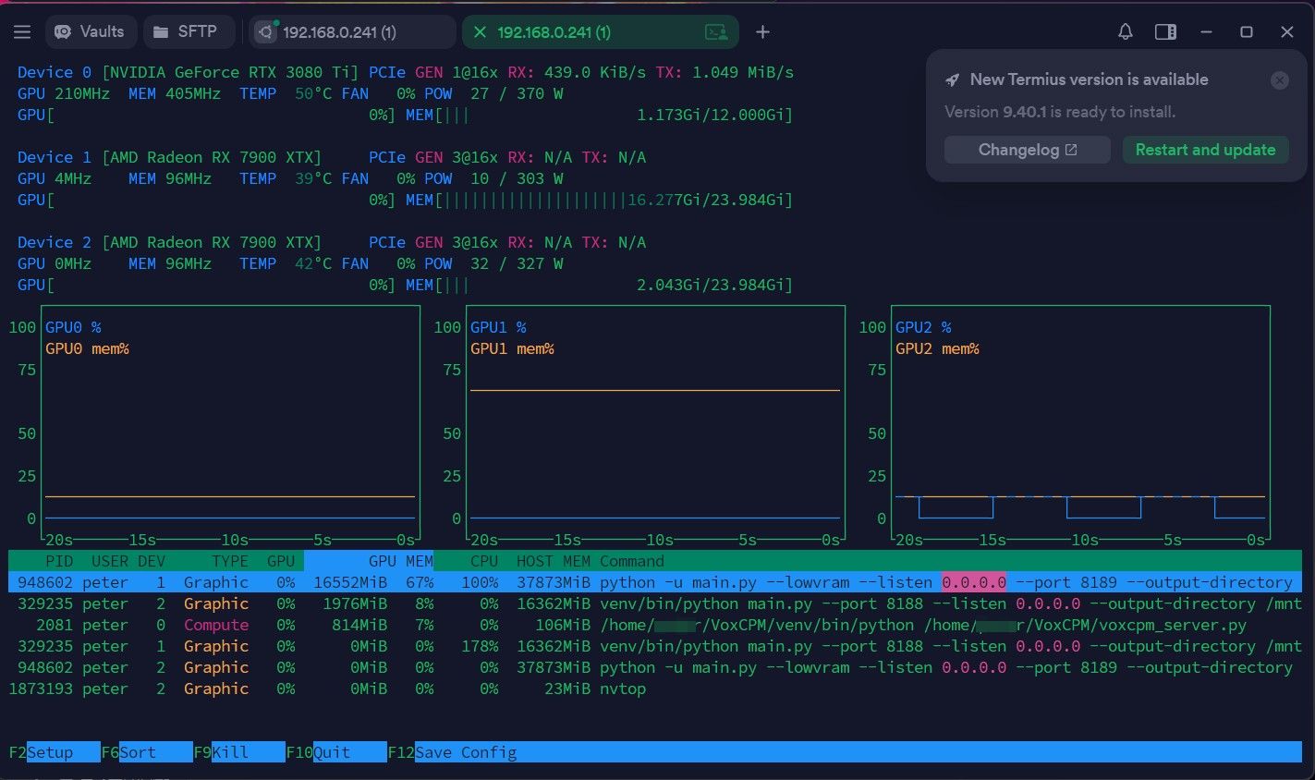Image resolution: width=1315 pixels, height=780 pixels.
Task: Open the Changelog link
Action: coord(1028,150)
